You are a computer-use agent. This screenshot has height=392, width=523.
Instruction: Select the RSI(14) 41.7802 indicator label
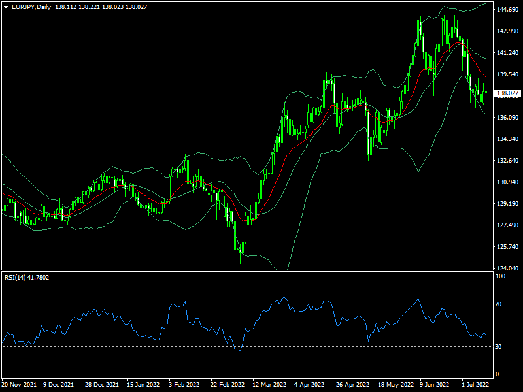click(x=27, y=277)
